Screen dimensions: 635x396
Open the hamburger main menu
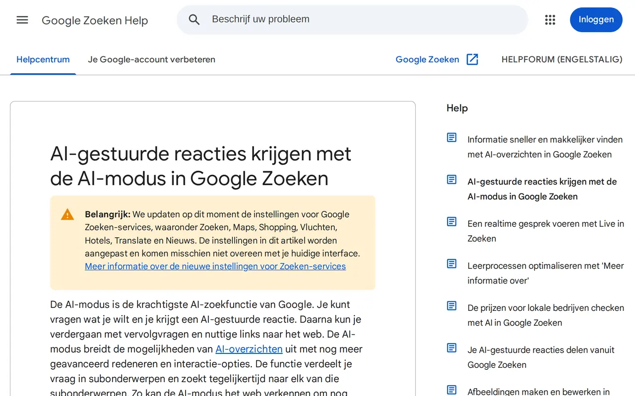(22, 20)
